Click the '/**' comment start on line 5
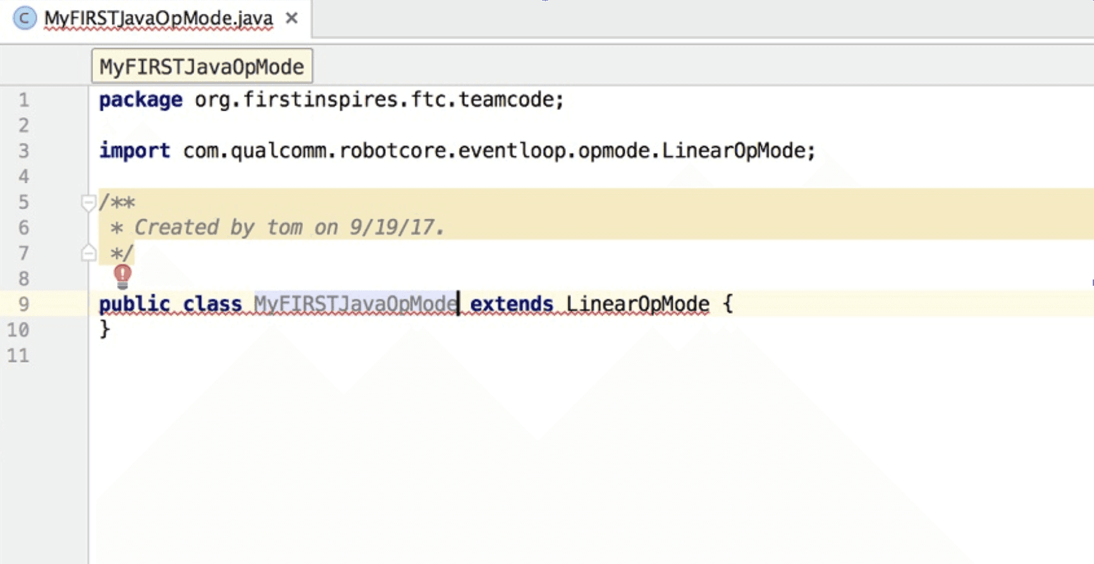 [117, 202]
